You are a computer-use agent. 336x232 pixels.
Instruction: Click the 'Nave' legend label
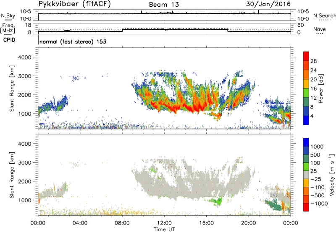coord(320,29)
